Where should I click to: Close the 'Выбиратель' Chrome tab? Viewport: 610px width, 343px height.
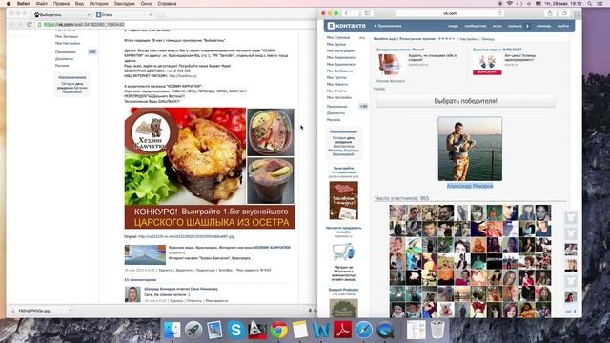point(89,15)
